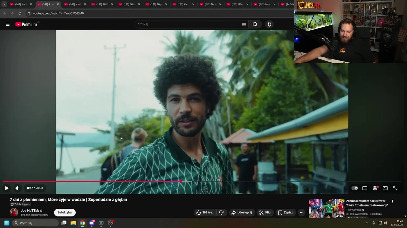Open Task View on the taskbar
Viewport: 407px width, 228px height.
(x=64, y=223)
